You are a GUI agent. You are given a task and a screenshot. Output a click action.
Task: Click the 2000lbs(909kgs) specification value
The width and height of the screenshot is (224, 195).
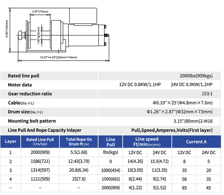[x=196, y=76]
